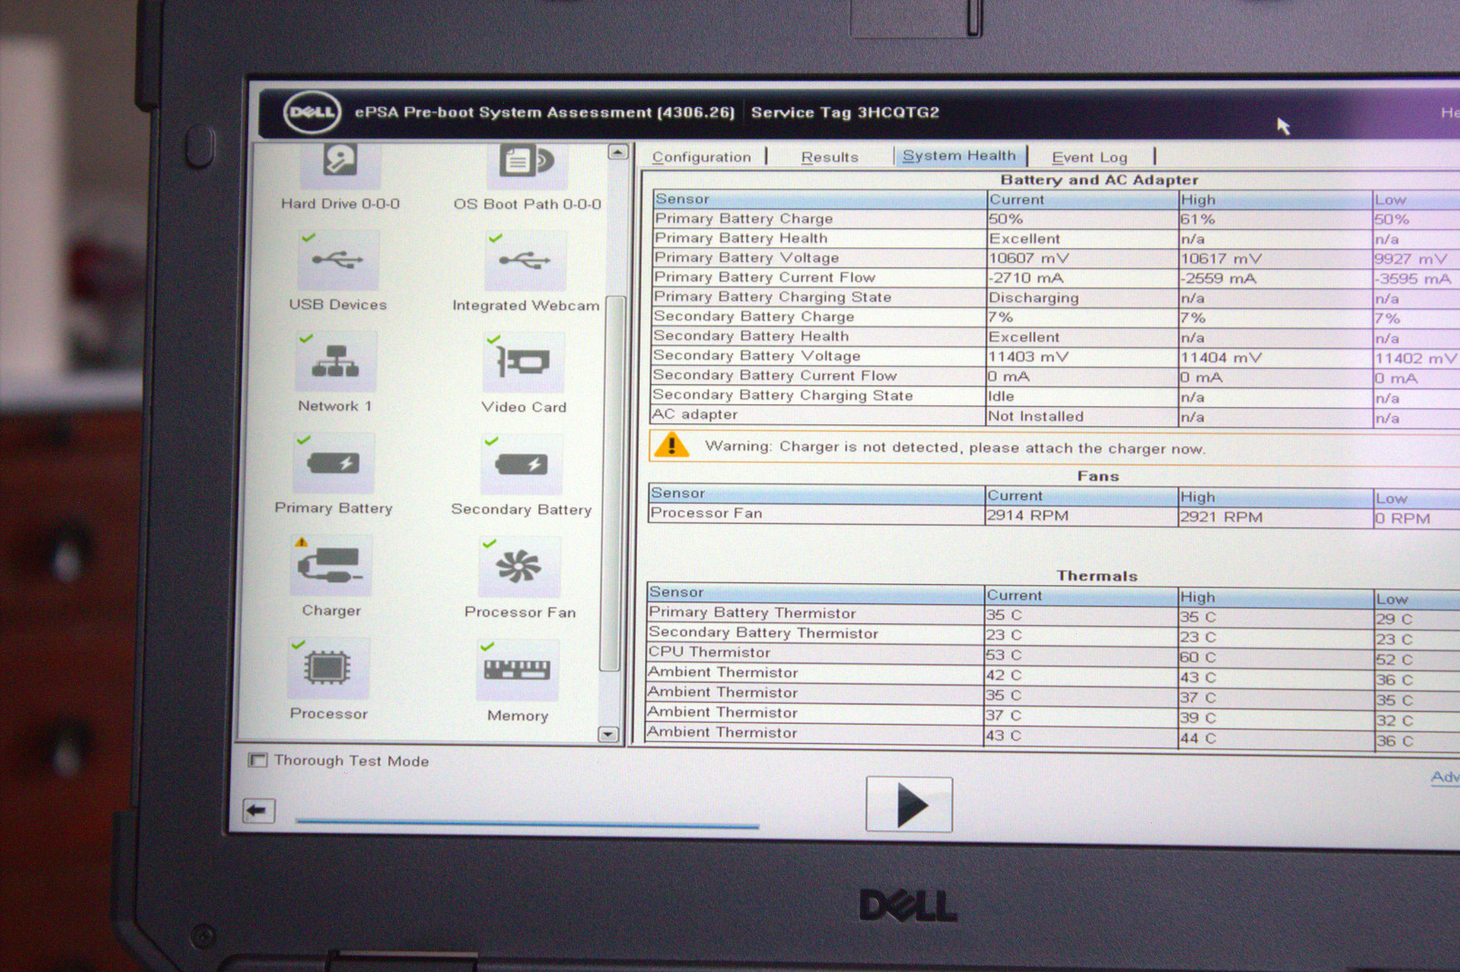This screenshot has height=972, width=1460.
Task: Select the Processor Fan icon
Action: pyautogui.click(x=518, y=568)
